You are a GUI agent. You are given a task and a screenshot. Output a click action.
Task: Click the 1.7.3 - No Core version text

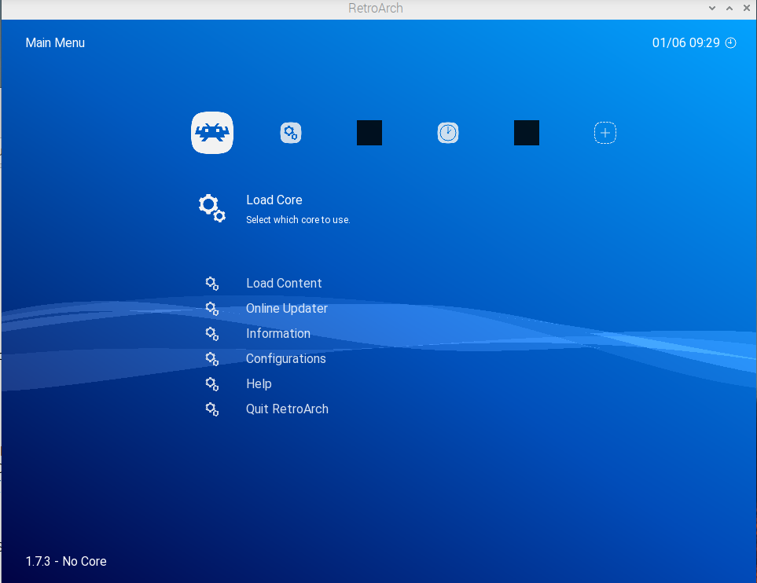click(66, 562)
